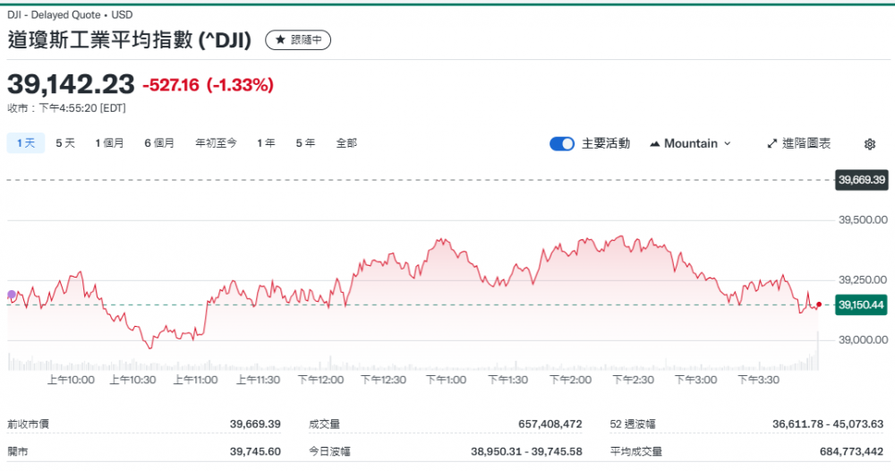Viewport: 895px width, 471px height.
Task: Click the 道瓊斯工業平均指數 (^DJI) title
Action: pyautogui.click(x=130, y=40)
